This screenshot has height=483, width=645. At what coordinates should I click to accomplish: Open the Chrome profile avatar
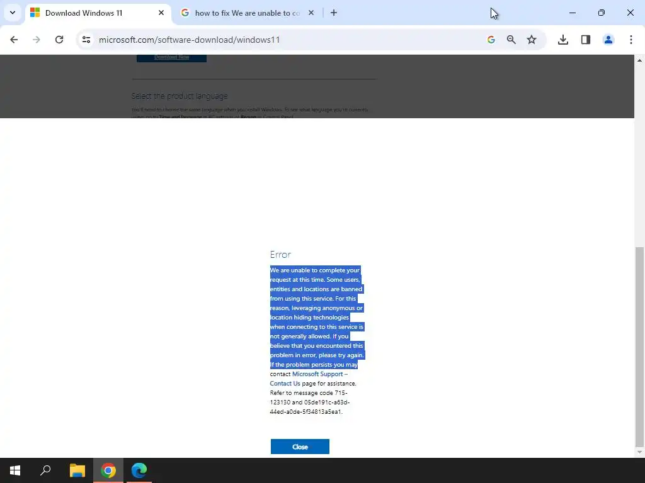(x=608, y=40)
